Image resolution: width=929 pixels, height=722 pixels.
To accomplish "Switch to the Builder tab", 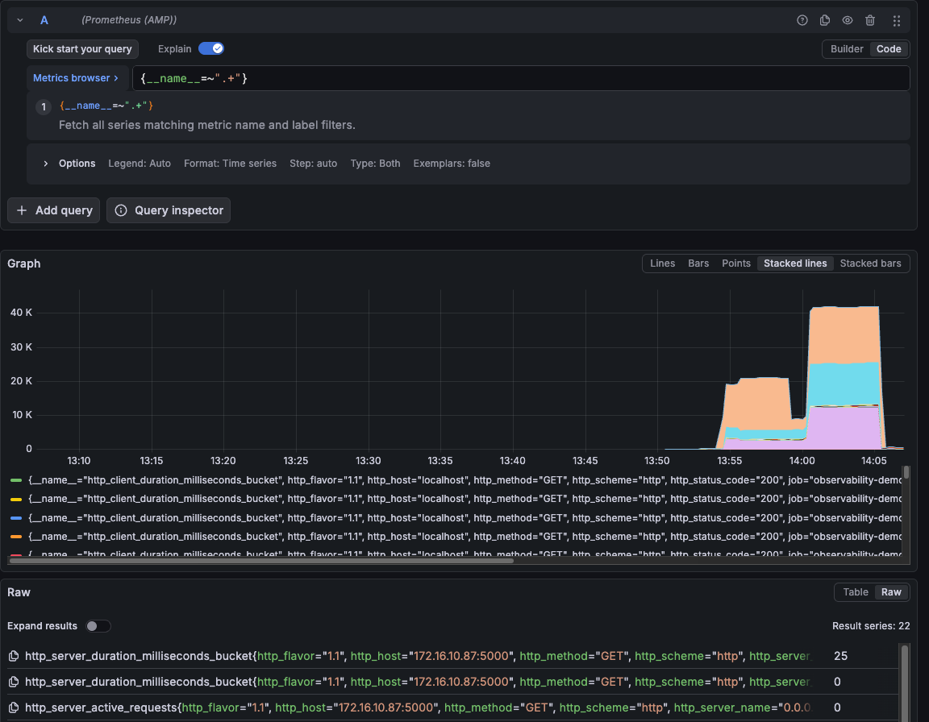I will tap(846, 48).
